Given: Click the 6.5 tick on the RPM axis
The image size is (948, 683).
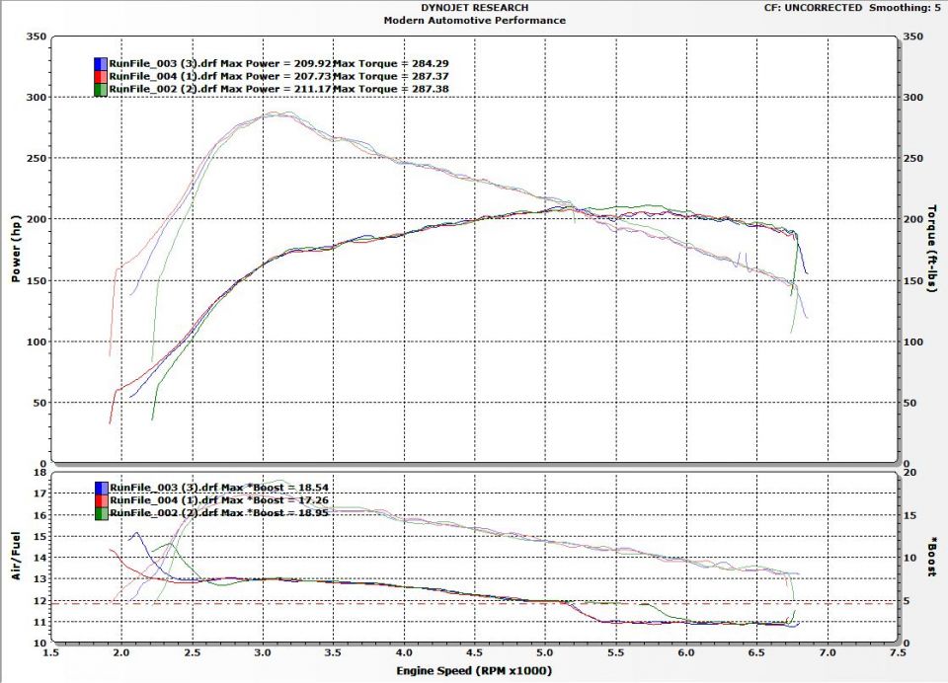Looking at the screenshot, I should tap(756, 652).
